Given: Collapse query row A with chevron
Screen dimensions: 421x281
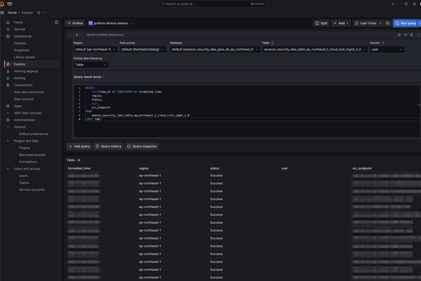Looking at the screenshot, I should (70, 35).
